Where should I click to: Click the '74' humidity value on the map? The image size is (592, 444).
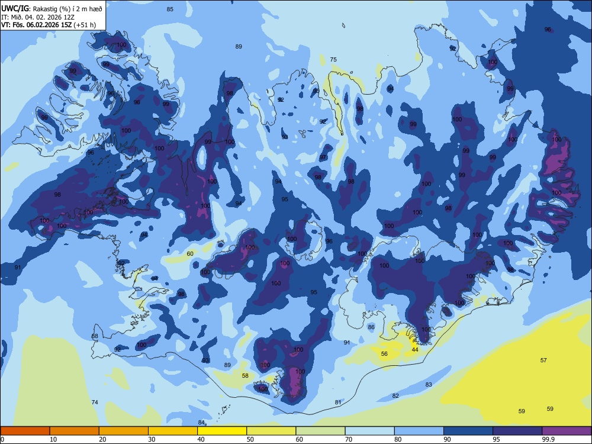[95, 402]
